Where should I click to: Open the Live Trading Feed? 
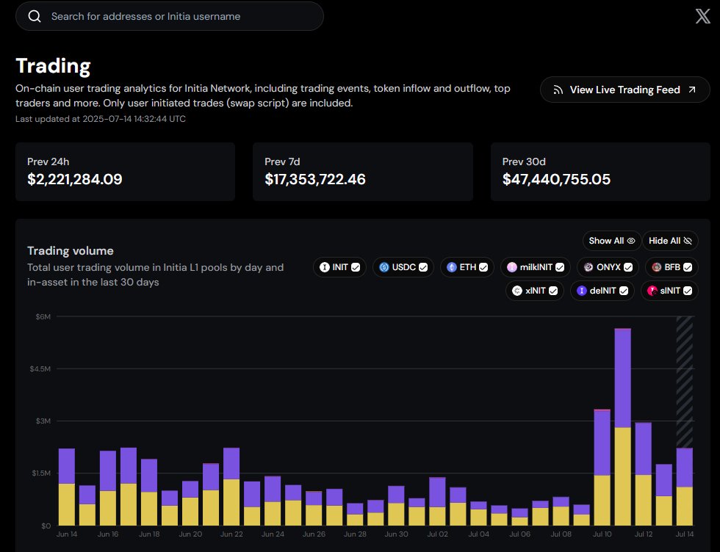pos(624,90)
